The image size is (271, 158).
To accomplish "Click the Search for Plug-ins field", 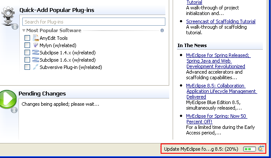I will (94, 22).
